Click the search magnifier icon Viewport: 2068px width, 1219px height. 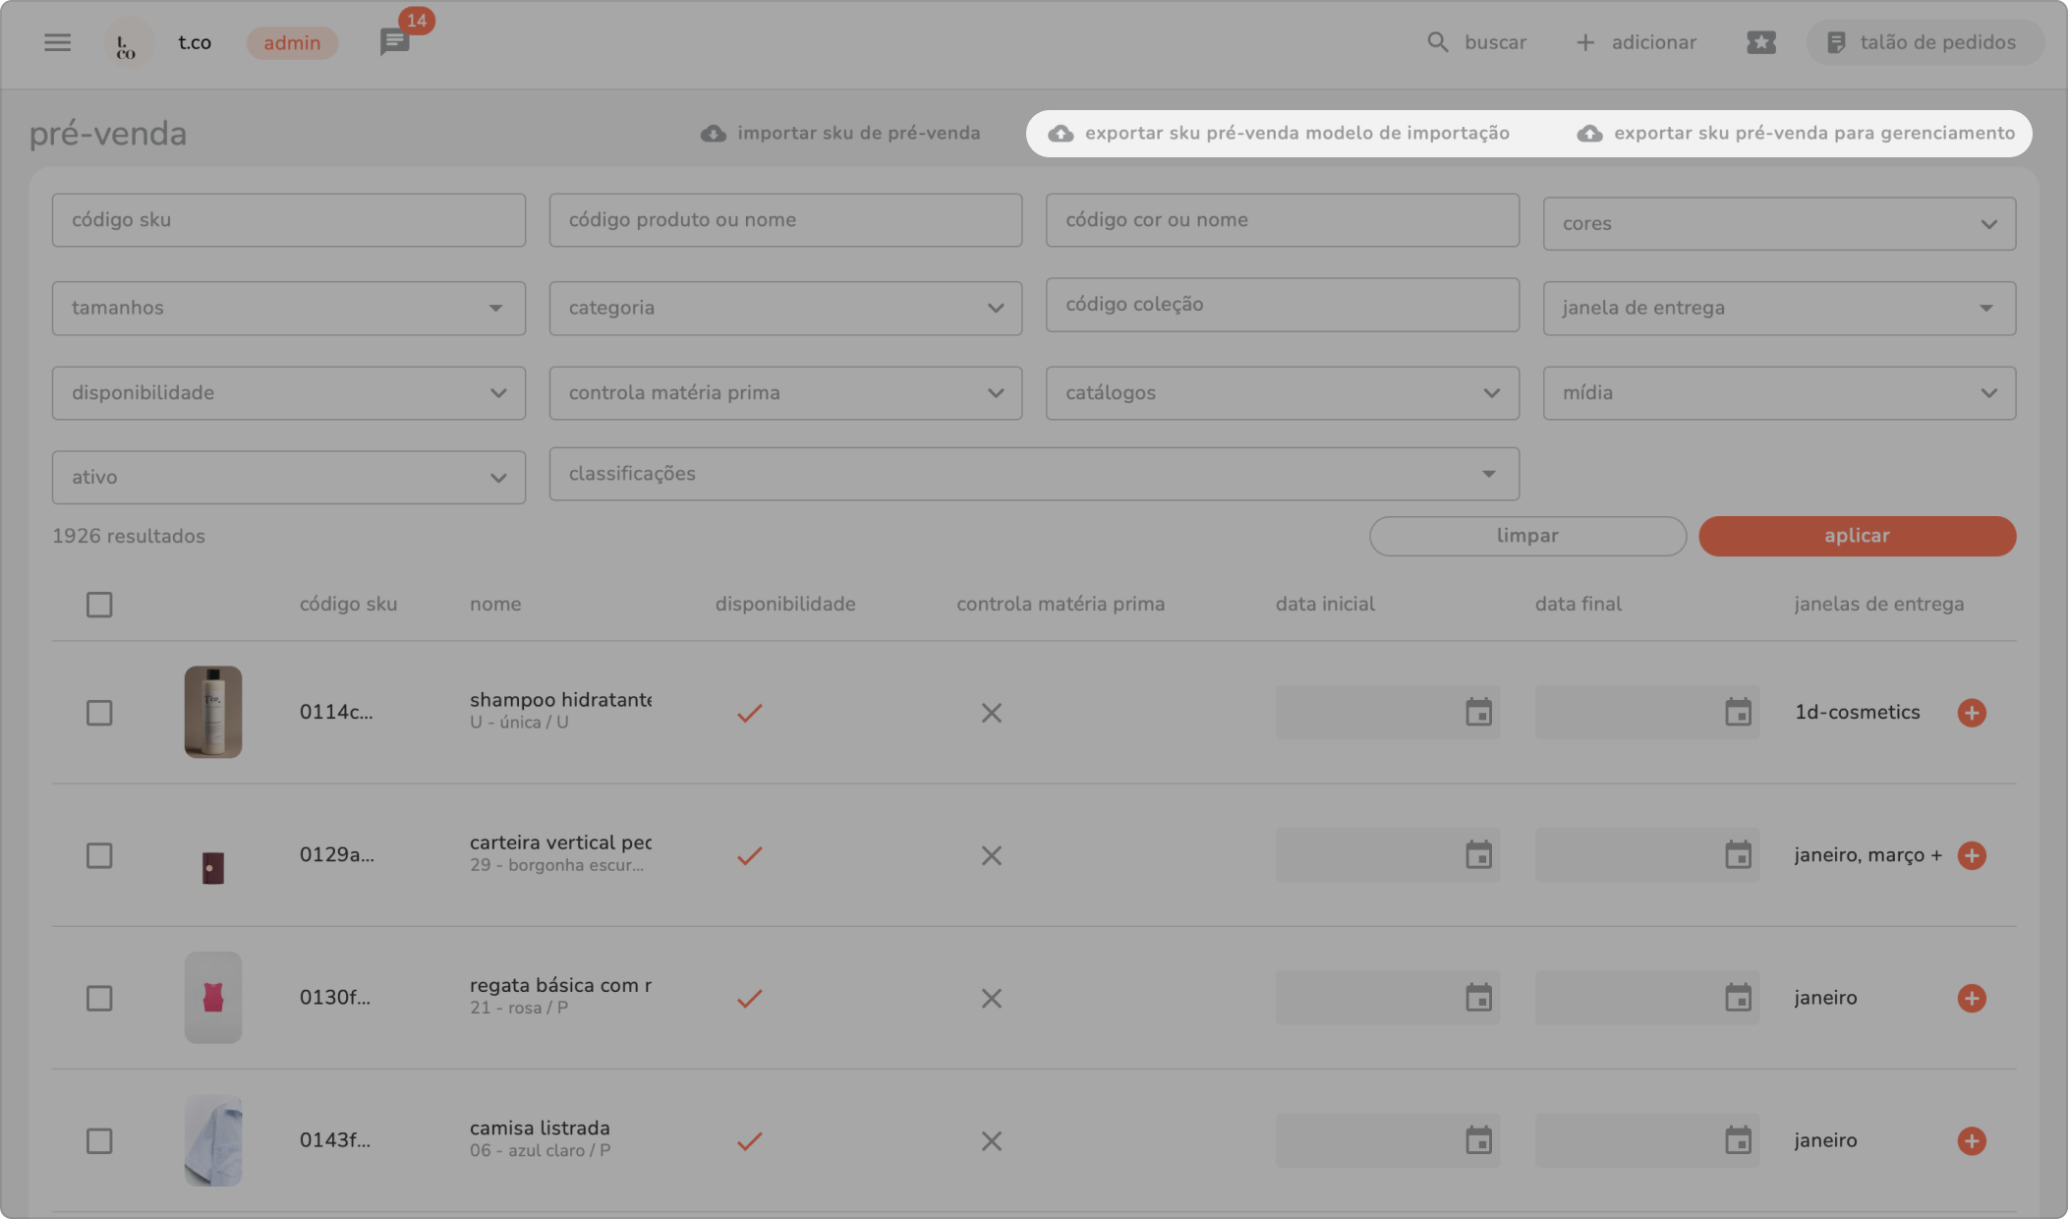coord(1437,42)
